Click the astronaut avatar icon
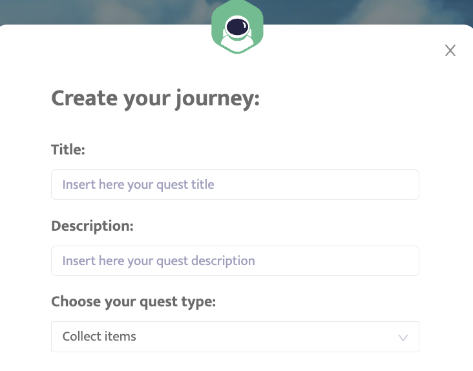This screenshot has width=473, height=371. 237,29
